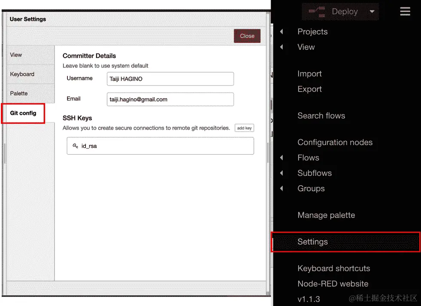Switch to the View settings tab
This screenshot has height=306, width=421.
[31, 55]
